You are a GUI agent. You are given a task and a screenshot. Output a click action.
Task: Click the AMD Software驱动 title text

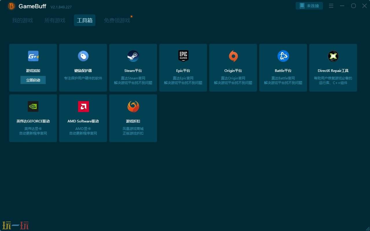pyautogui.click(x=83, y=121)
